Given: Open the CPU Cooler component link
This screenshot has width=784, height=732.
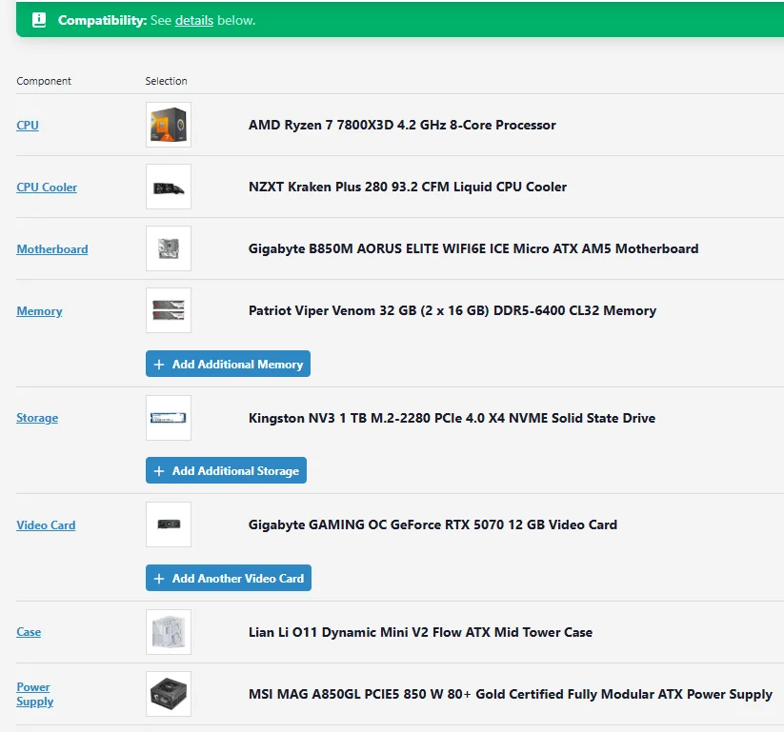Looking at the screenshot, I should point(47,187).
